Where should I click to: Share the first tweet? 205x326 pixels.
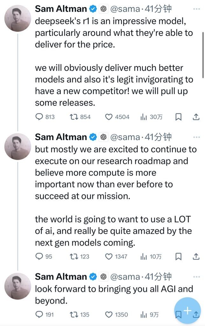point(196,117)
